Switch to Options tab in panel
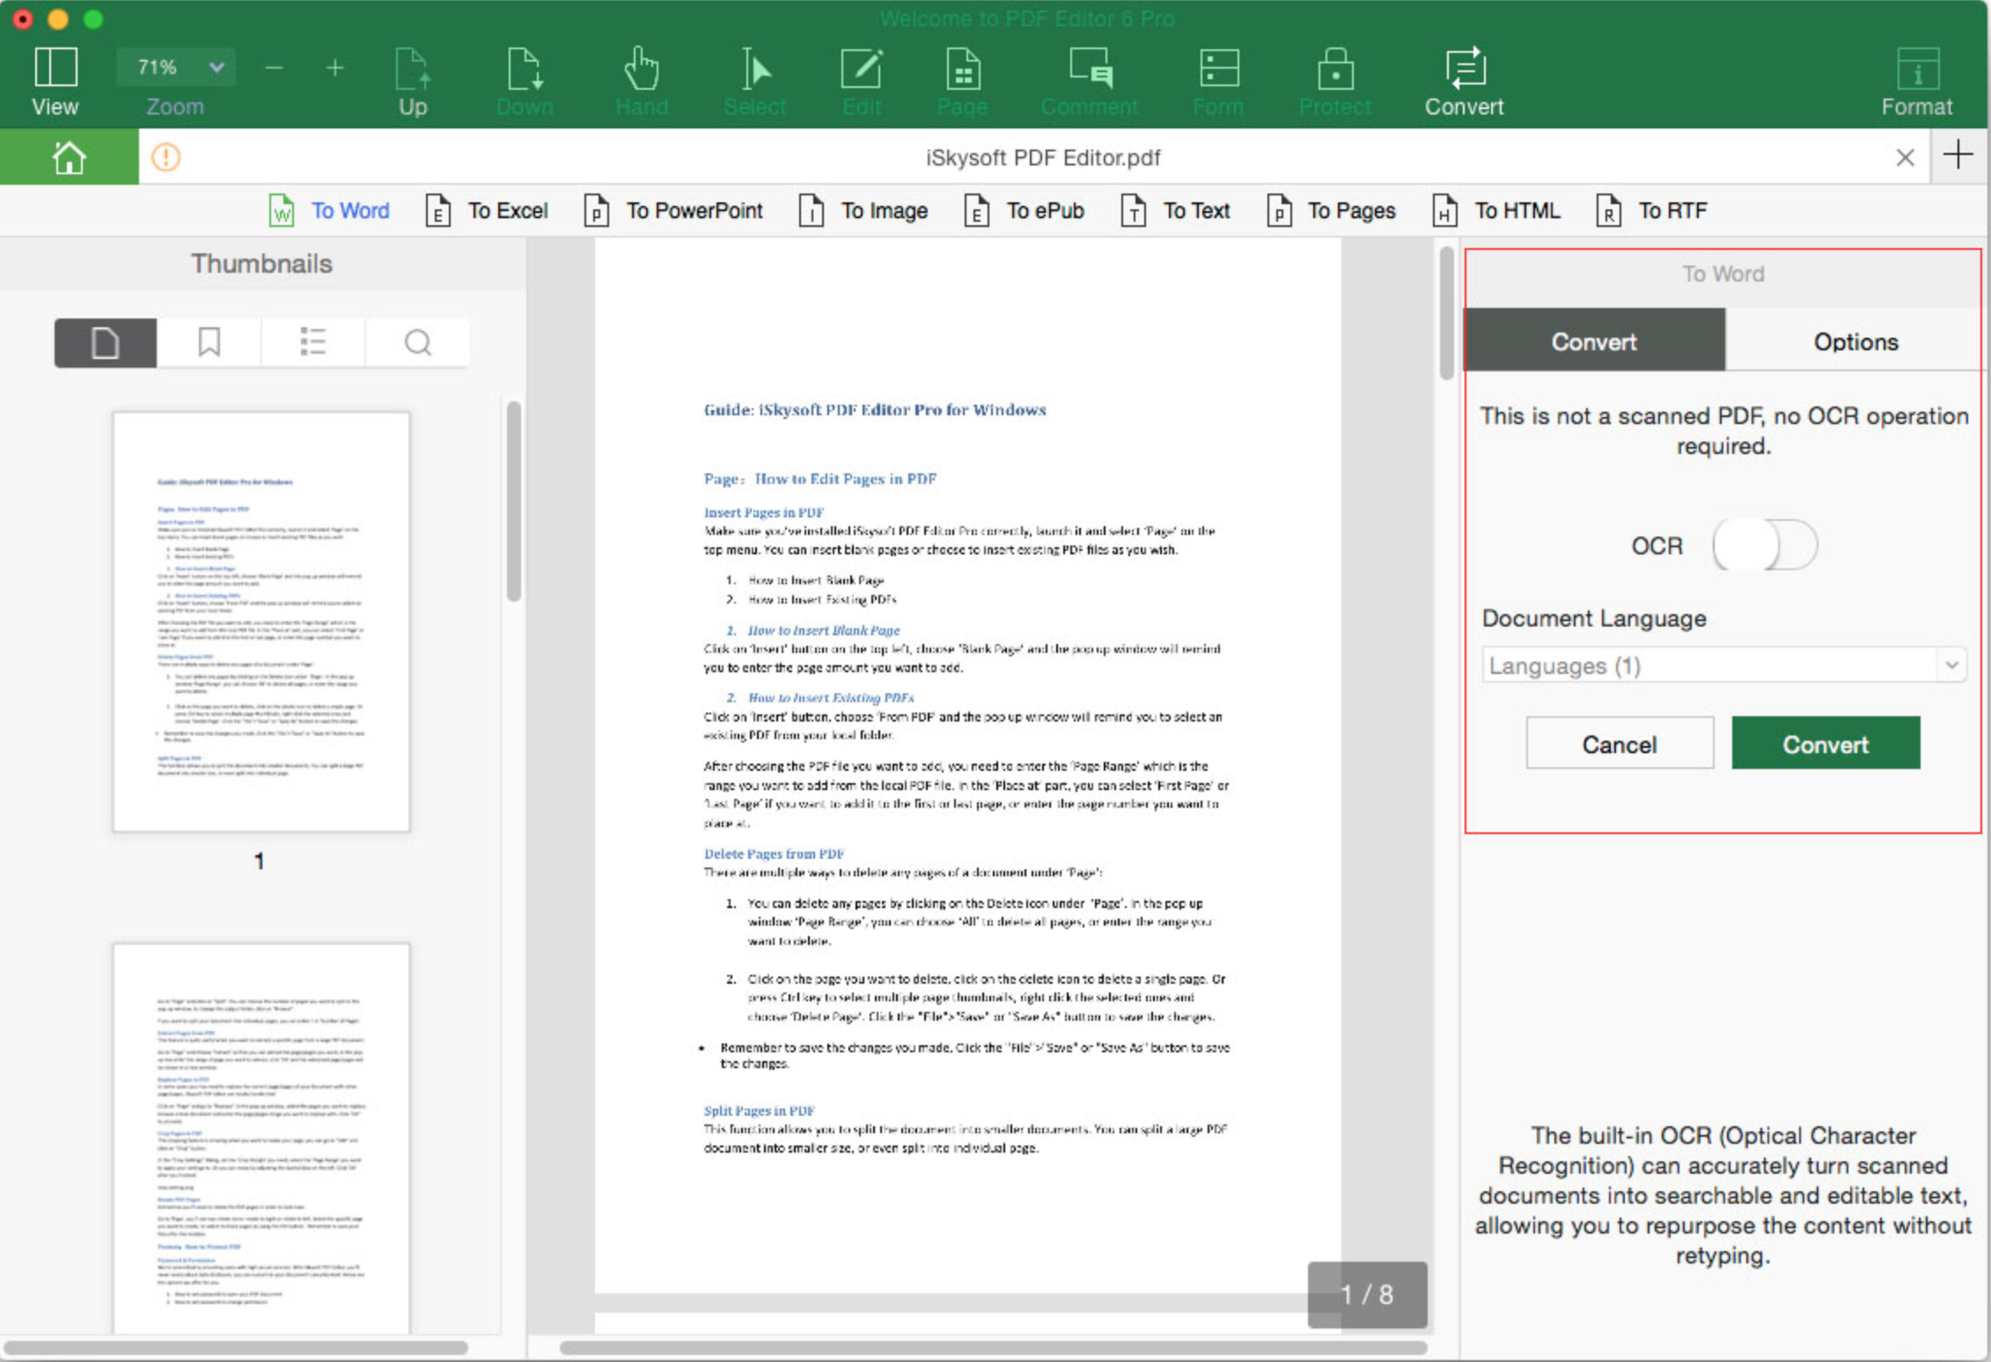The width and height of the screenshot is (1991, 1362). click(x=1852, y=341)
